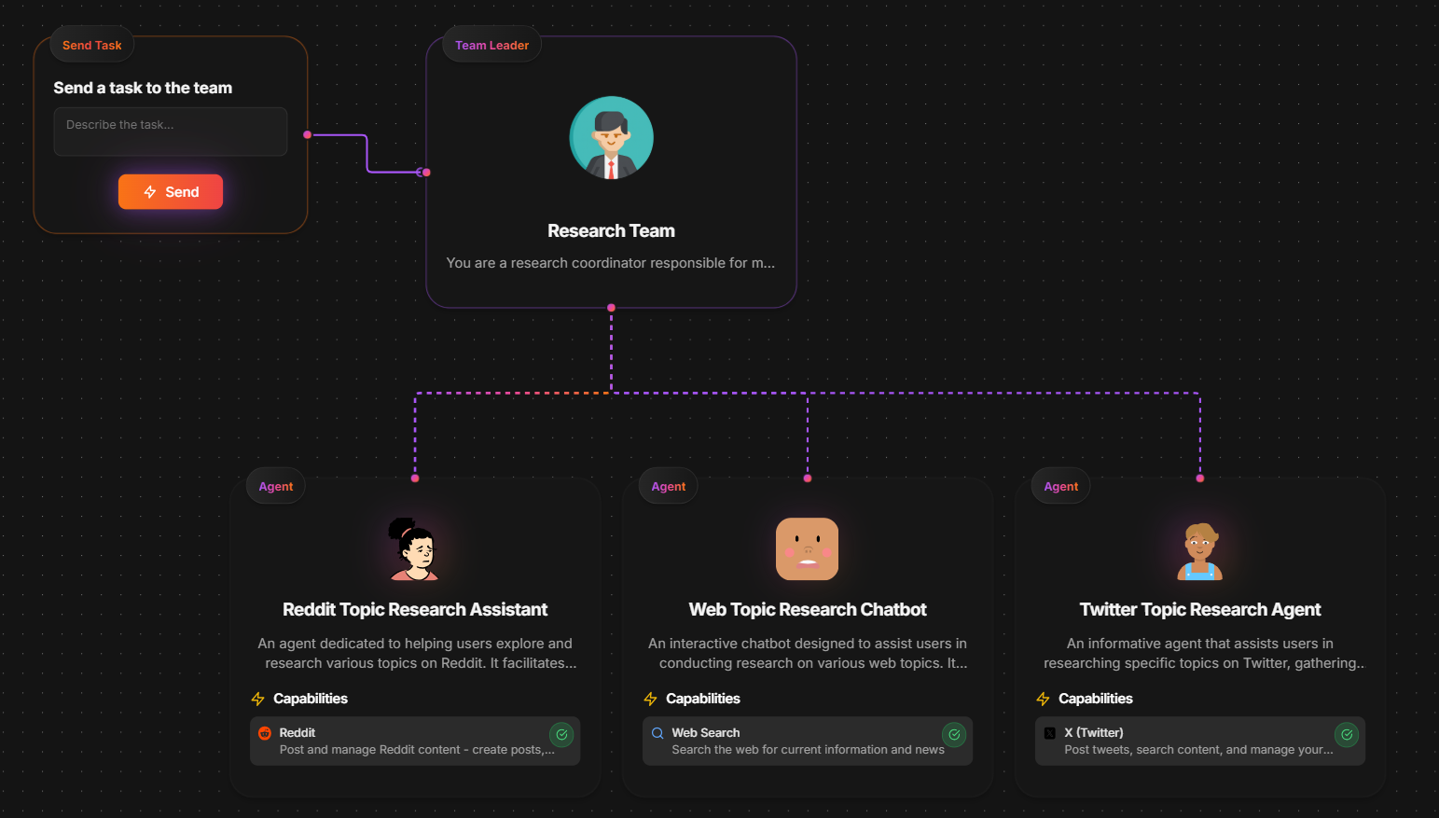1439x818 pixels.
Task: Click the lightning icon beside Reddit agent Capabilities
Action: 258,699
